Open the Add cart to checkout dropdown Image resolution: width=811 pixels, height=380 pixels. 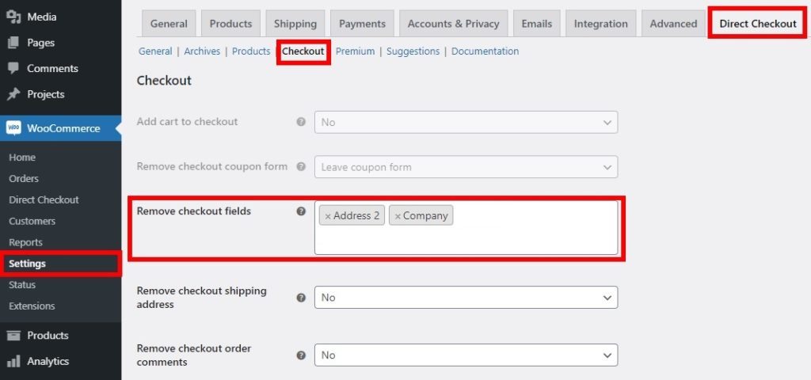pyautogui.click(x=466, y=122)
